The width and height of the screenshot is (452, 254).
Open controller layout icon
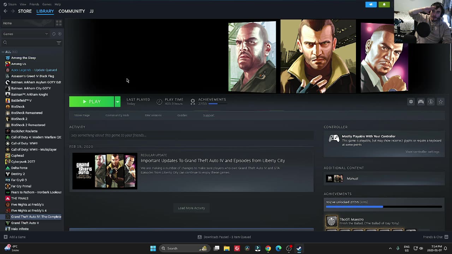click(x=421, y=102)
